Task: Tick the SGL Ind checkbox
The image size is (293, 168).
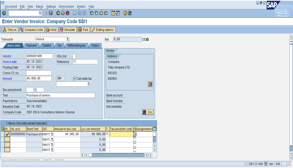Action: 74,56
